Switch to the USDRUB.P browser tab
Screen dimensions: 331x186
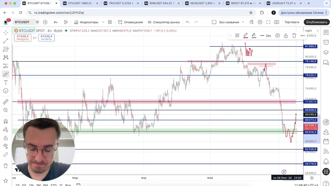tap(284, 3)
